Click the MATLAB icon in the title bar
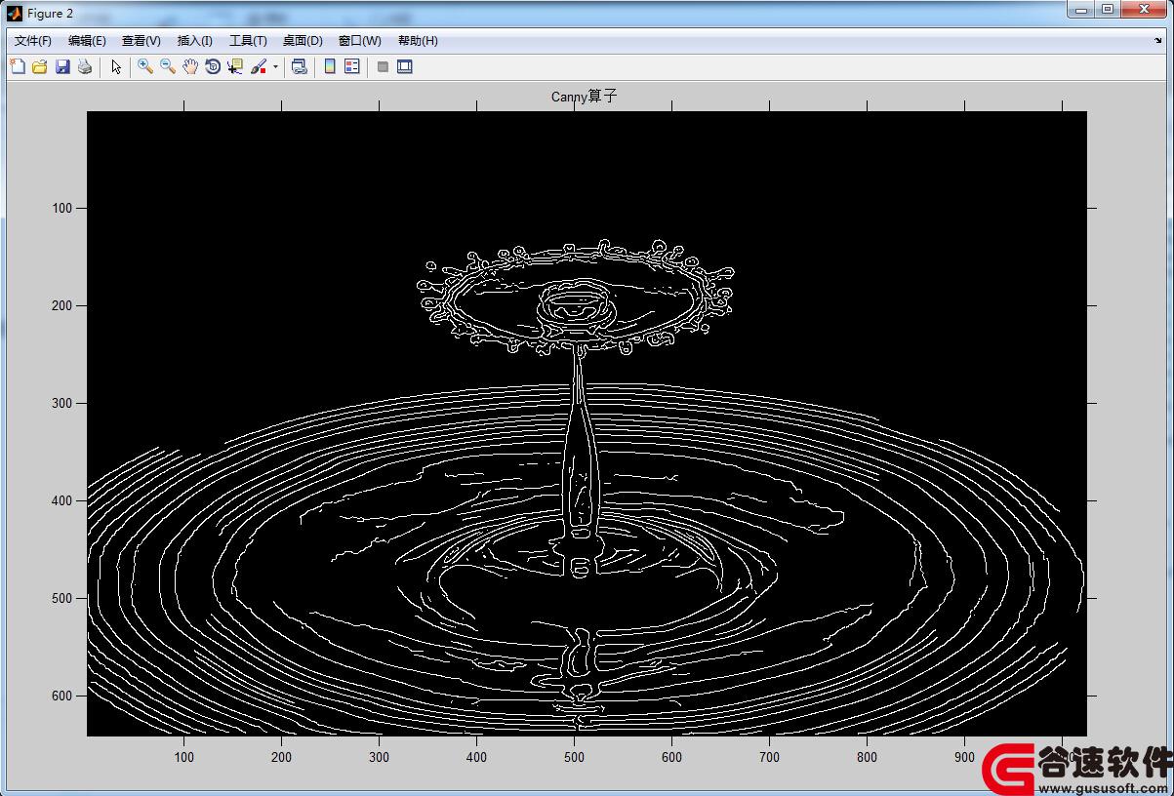The width and height of the screenshot is (1174, 796). pos(15,13)
